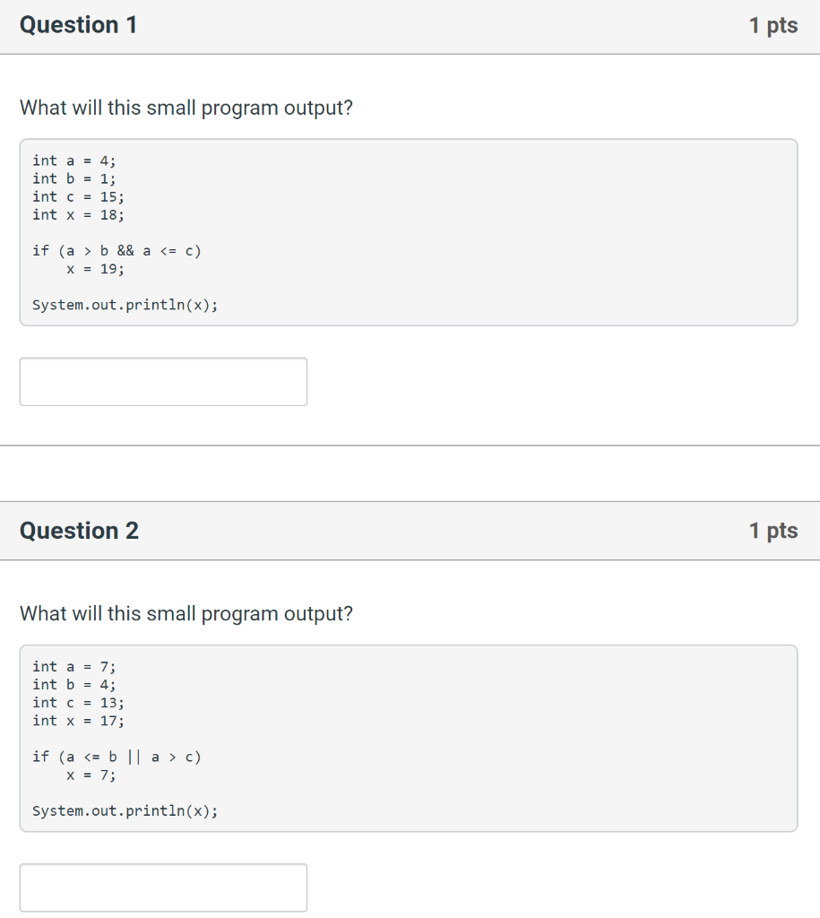Viewport: 820px width, 918px height.
Task: Click System.out.println(x) in Question 2 code
Action: 125,810
